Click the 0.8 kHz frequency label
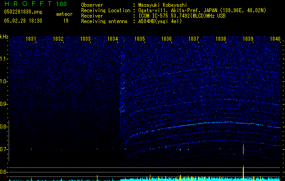The image size is (285, 181). click(x=4, y=127)
